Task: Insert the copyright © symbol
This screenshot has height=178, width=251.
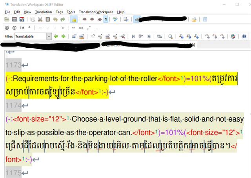Action: tap(7, 28)
